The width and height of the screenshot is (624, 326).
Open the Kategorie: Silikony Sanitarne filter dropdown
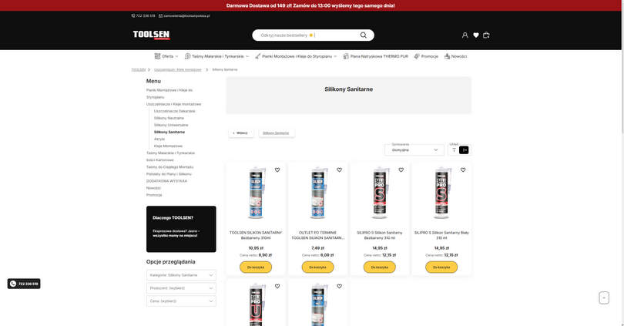coord(181,275)
